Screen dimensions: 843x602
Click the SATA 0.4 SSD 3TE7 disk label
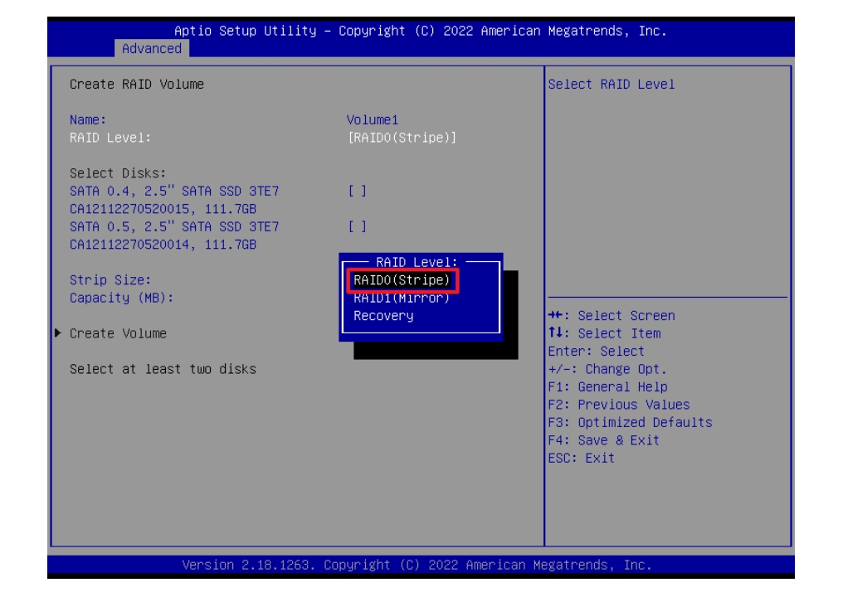pyautogui.click(x=174, y=192)
